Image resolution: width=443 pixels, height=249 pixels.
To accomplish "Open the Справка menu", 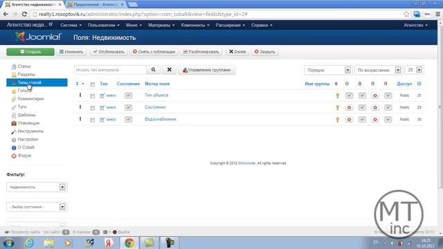I will pyautogui.click(x=262, y=25).
